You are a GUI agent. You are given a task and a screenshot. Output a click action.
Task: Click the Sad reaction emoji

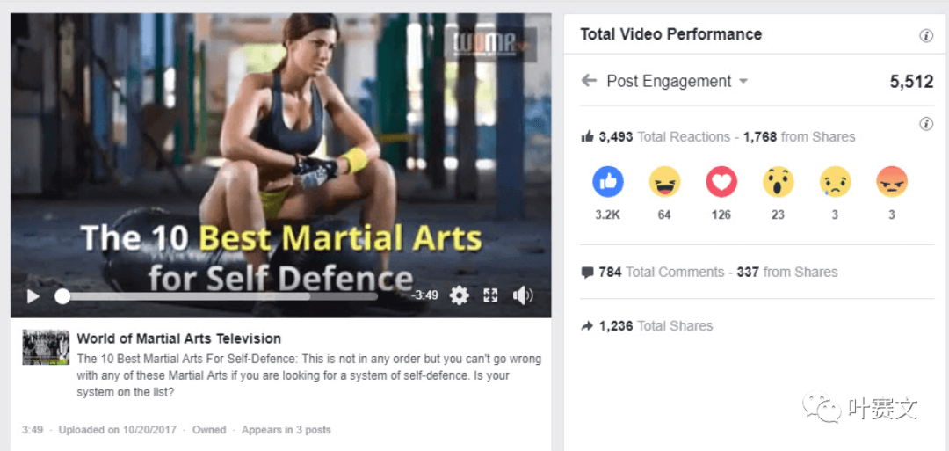(x=836, y=182)
